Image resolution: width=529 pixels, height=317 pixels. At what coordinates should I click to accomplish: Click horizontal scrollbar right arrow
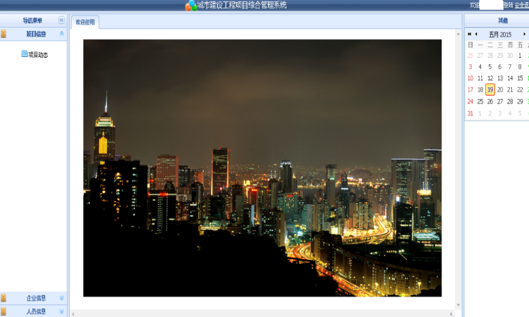click(x=451, y=314)
